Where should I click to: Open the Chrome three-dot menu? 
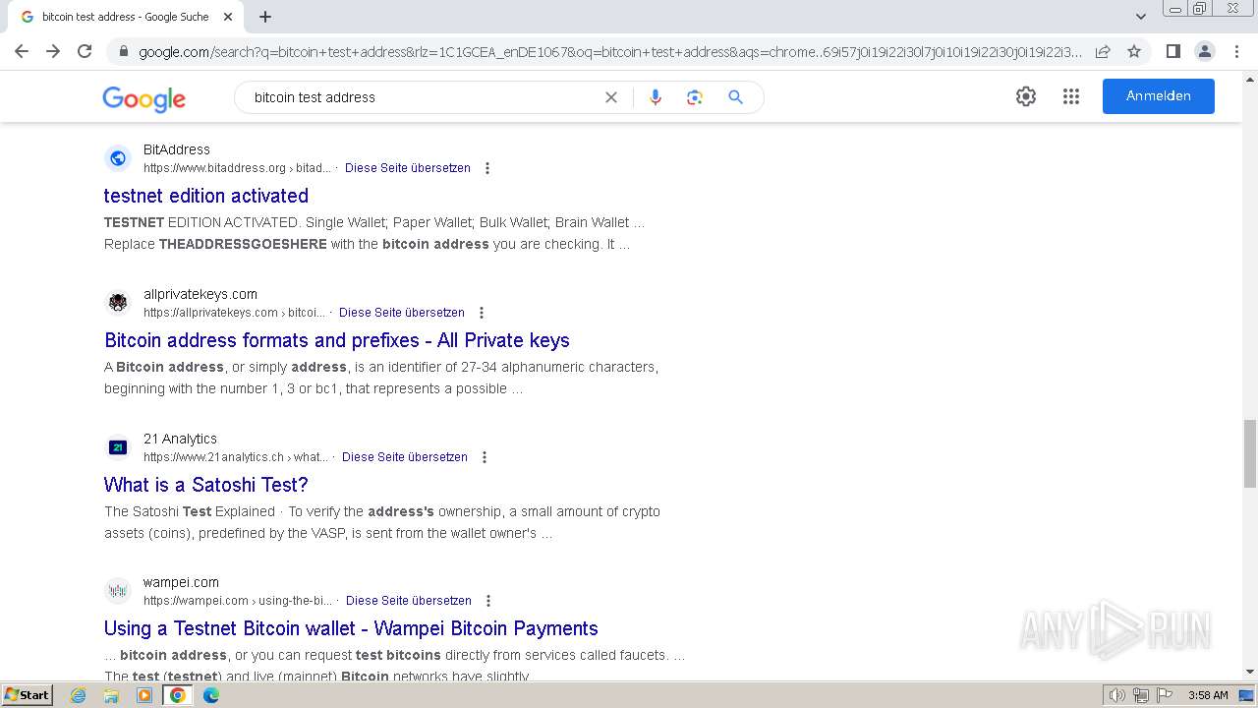point(1236,51)
